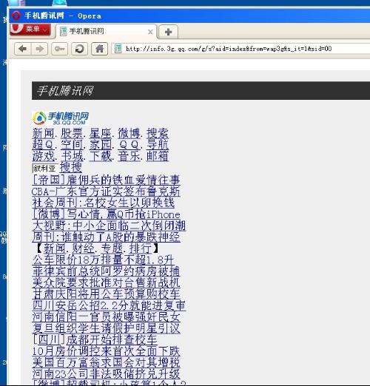This screenshot has width=370, height=386.
Task: Click the 3G.QQ.COM logo image
Action: [x=61, y=118]
